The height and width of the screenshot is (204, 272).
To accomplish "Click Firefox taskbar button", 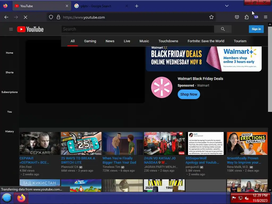I will point(21,198).
